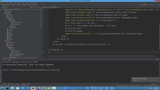This screenshot has width=160, height=90.
Task: Open Firefox from the Windows taskbar
Action: click(38, 88)
